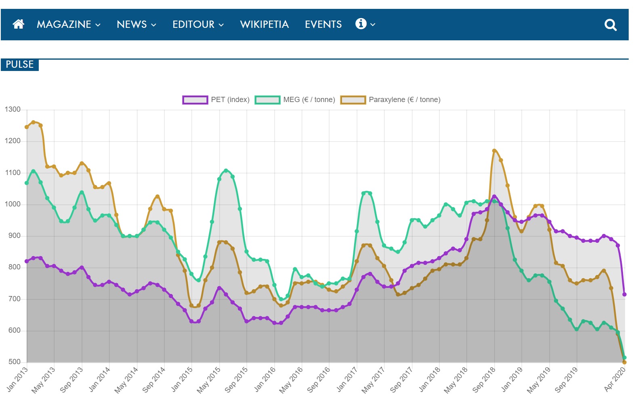Open the Wikipetia menu item
Image resolution: width=640 pixels, height=394 pixels.
tap(264, 25)
